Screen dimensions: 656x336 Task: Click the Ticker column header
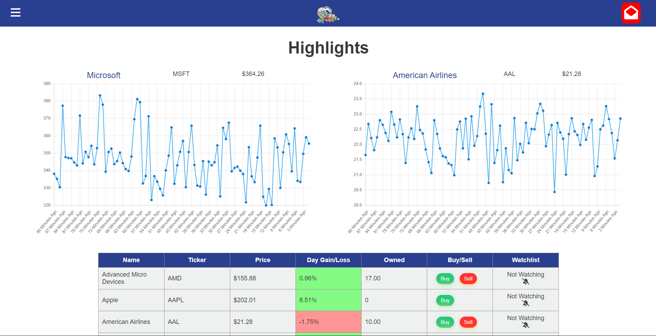(x=197, y=260)
